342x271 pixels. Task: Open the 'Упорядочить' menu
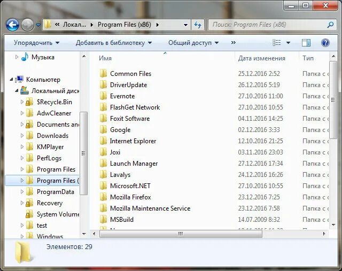coord(37,43)
